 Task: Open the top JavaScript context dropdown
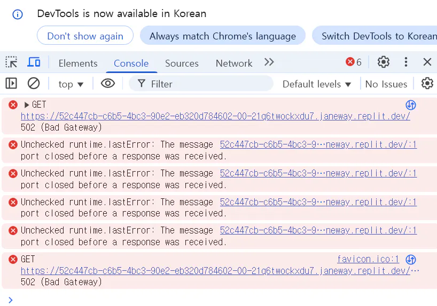coord(71,84)
